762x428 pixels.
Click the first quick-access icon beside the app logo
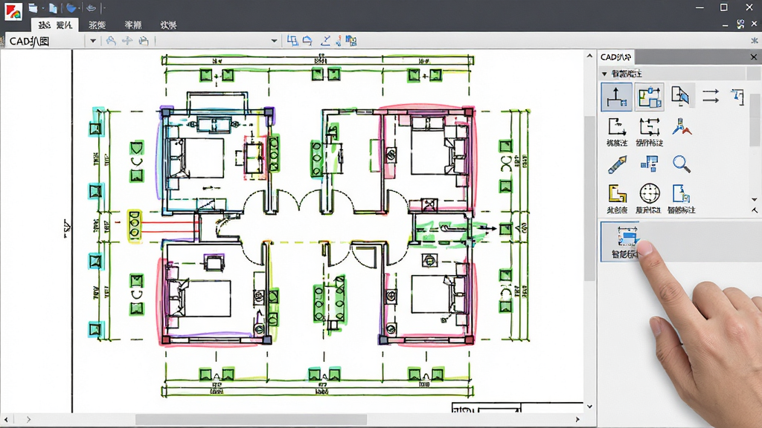coord(33,7)
